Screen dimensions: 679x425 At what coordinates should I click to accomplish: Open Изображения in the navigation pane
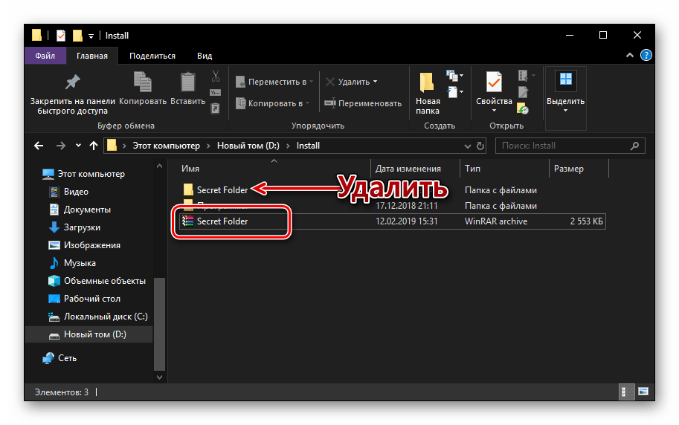(91, 245)
